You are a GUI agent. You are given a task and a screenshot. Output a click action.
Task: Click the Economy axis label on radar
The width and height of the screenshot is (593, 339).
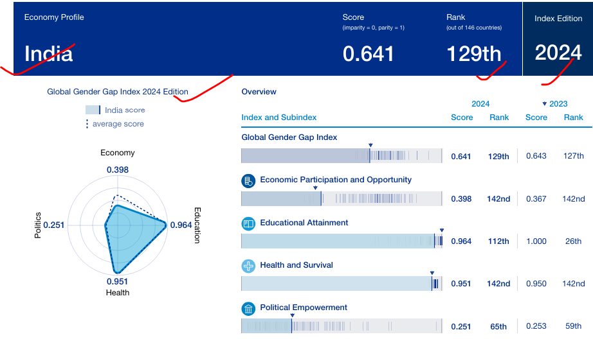point(118,153)
